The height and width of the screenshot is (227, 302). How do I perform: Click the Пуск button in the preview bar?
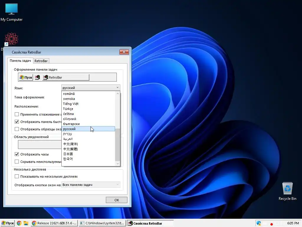tap(26, 77)
